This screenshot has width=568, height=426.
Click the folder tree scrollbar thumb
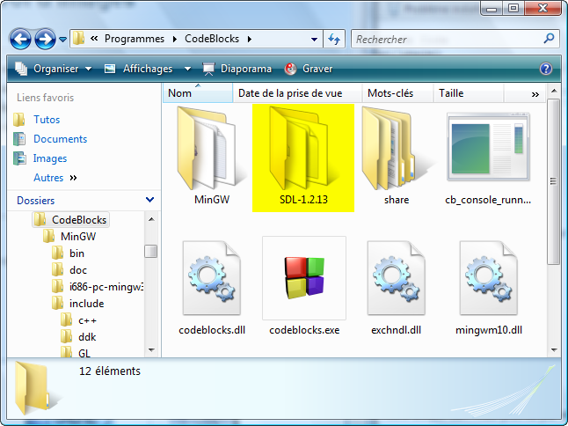[150, 251]
